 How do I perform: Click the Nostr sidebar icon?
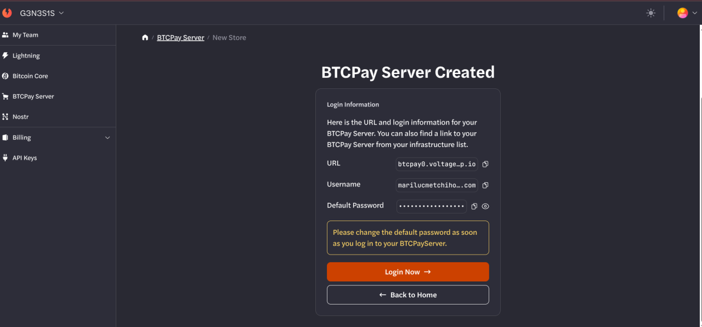pyautogui.click(x=5, y=117)
